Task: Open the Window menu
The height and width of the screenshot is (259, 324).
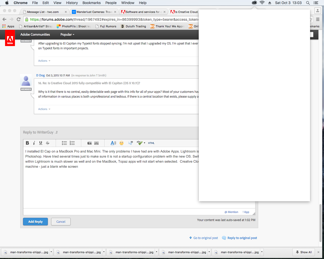Action: (x=128, y=3)
